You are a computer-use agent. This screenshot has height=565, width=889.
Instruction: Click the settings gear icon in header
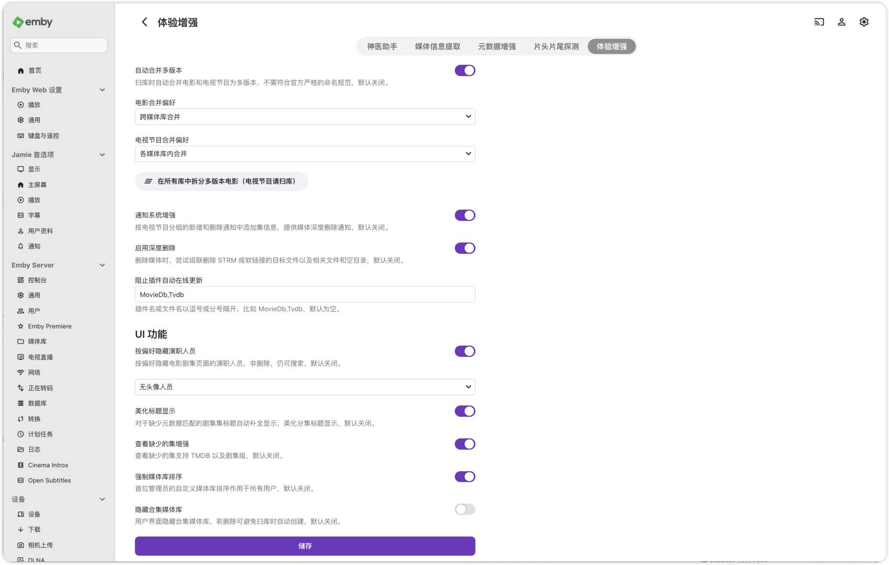click(864, 22)
